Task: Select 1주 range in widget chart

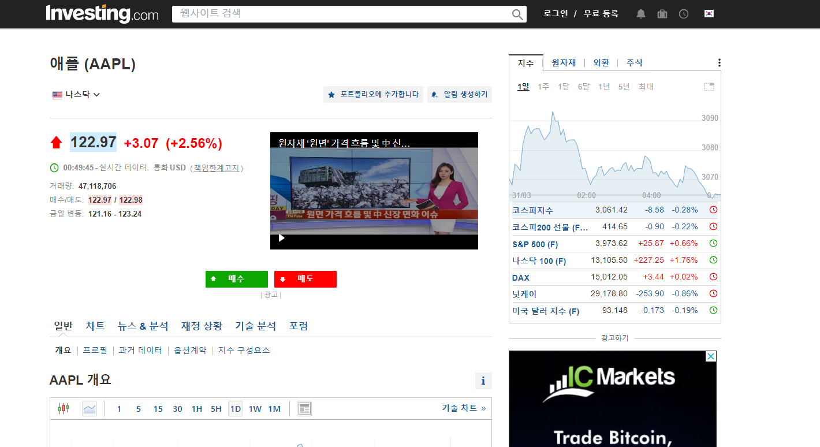Action: pyautogui.click(x=543, y=87)
